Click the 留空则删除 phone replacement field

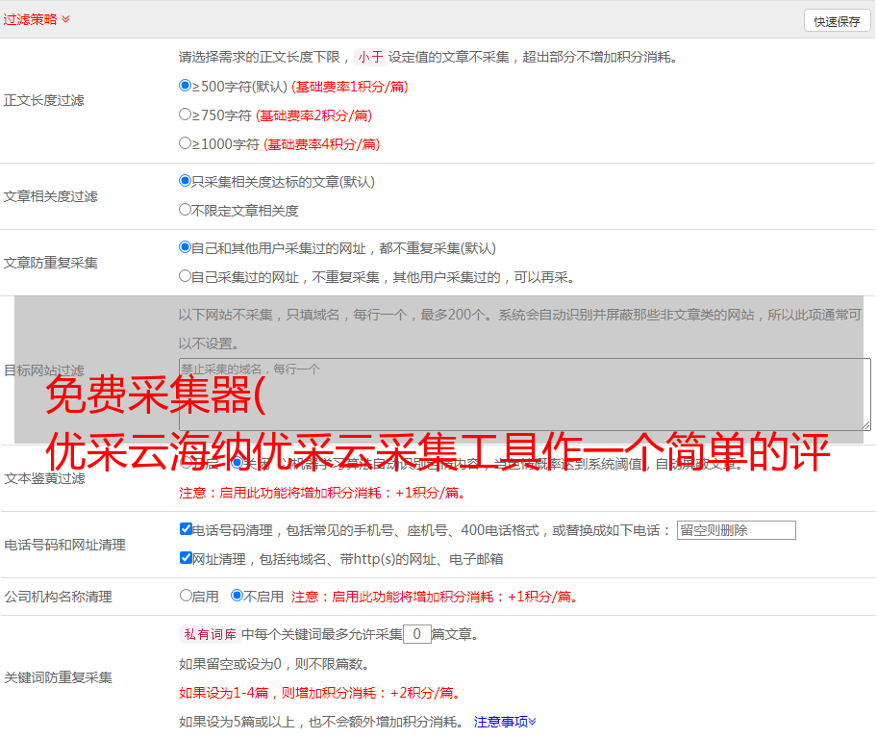tap(736, 530)
